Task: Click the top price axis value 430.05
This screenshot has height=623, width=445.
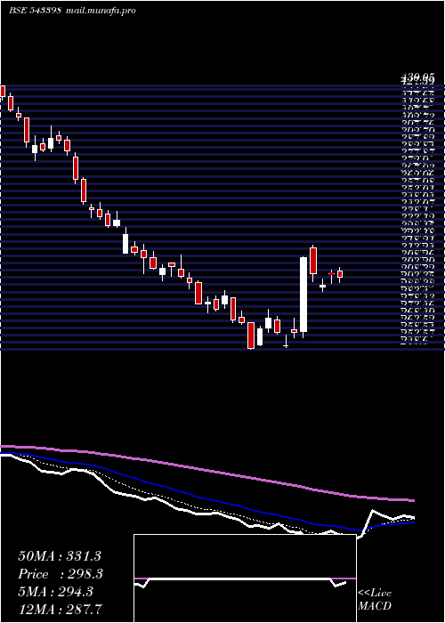Action: (417, 76)
